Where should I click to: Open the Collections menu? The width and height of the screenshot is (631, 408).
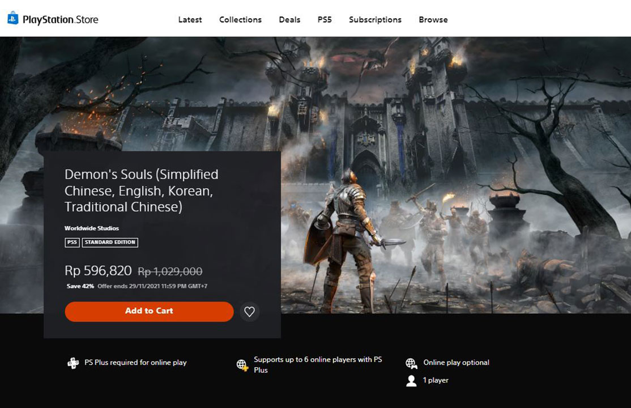(240, 19)
